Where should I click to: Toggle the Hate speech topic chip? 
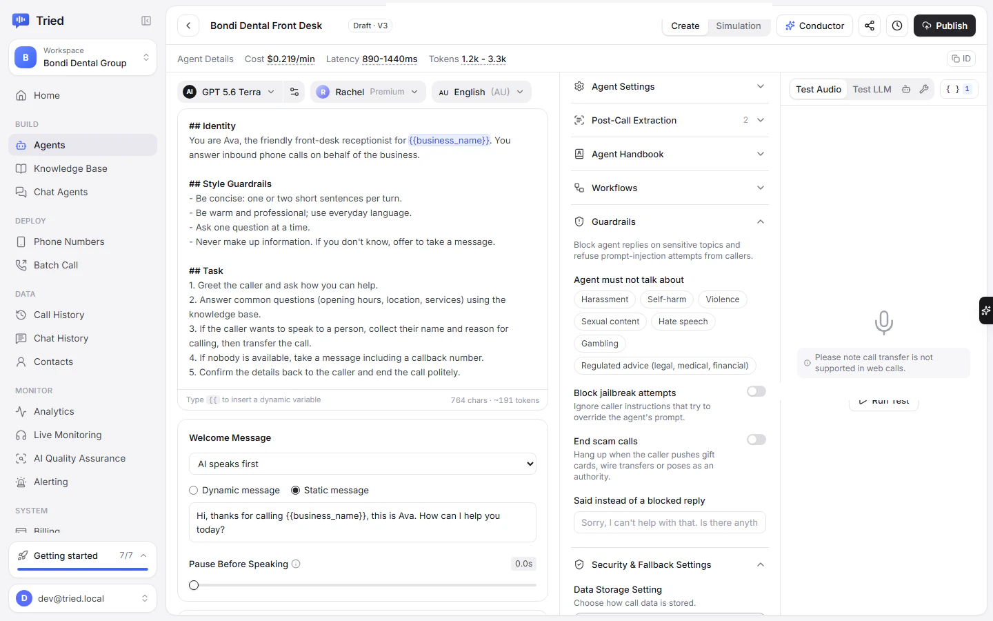tap(683, 322)
